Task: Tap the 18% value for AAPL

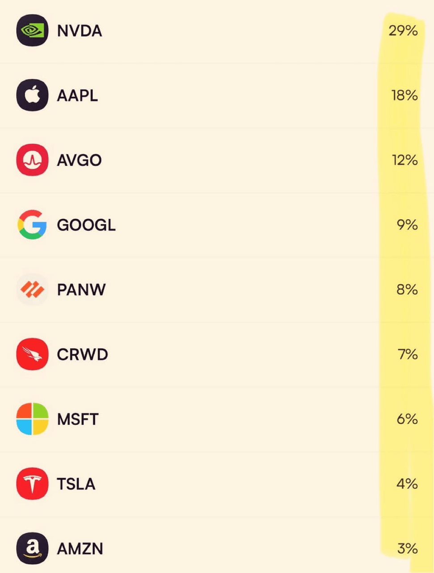Action: pyautogui.click(x=405, y=95)
